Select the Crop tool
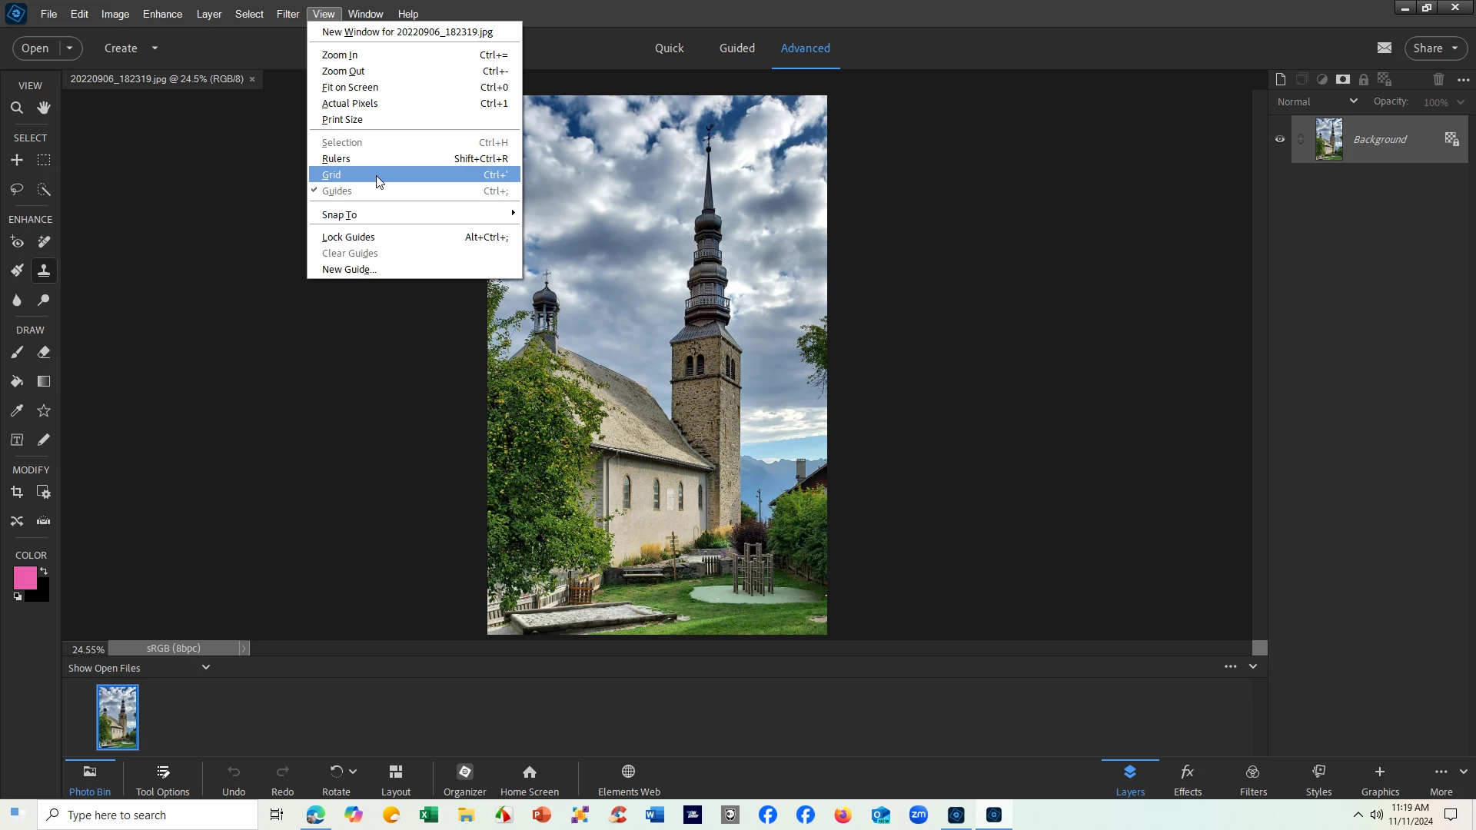Image resolution: width=1476 pixels, height=830 pixels. 16,493
